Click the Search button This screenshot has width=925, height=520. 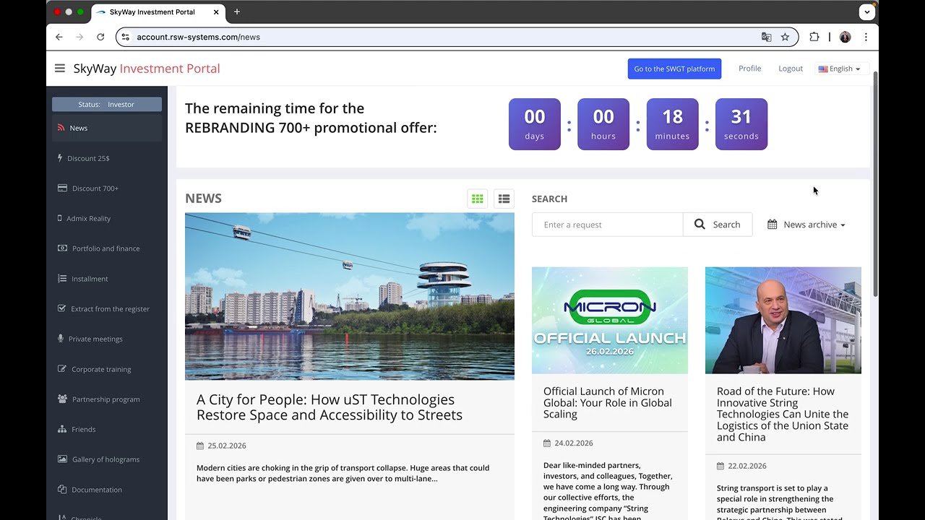coord(718,225)
